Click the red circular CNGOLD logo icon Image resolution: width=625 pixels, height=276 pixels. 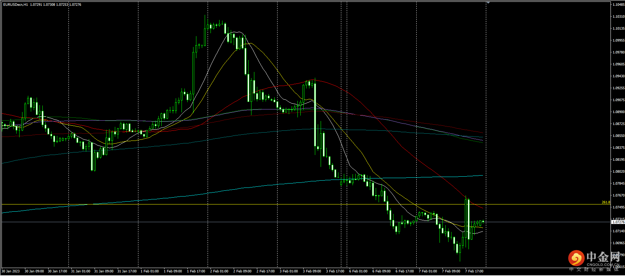576,258
